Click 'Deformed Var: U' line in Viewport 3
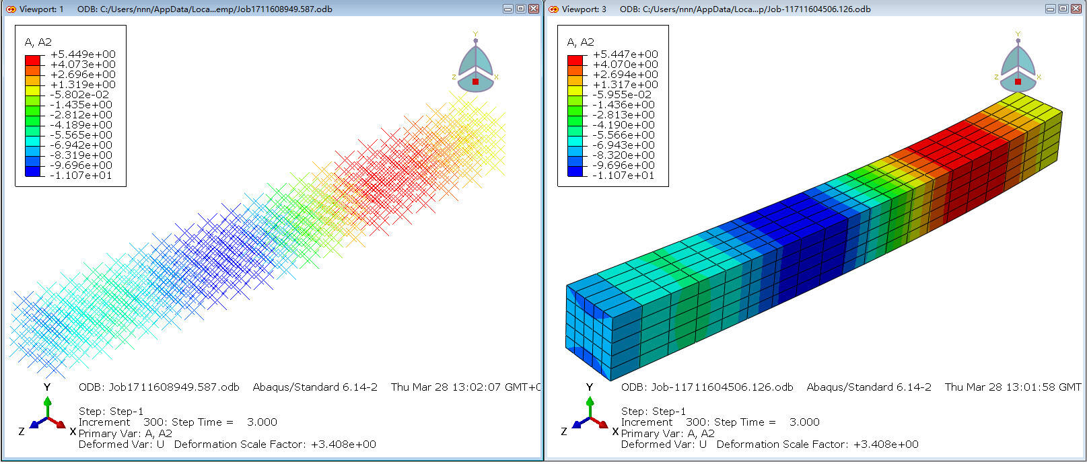 (770, 444)
